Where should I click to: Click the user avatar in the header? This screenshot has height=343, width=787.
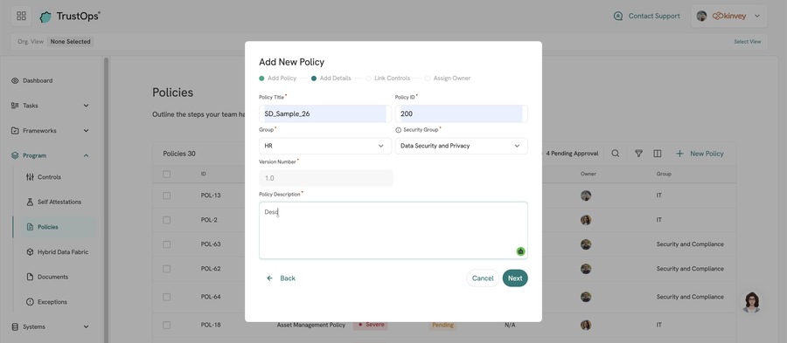[x=701, y=16]
